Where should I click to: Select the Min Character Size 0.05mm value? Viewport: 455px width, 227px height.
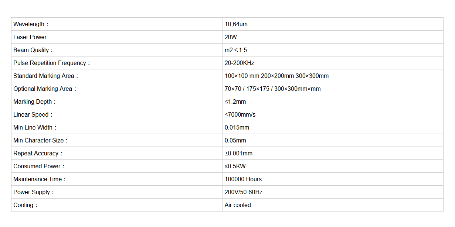235,141
